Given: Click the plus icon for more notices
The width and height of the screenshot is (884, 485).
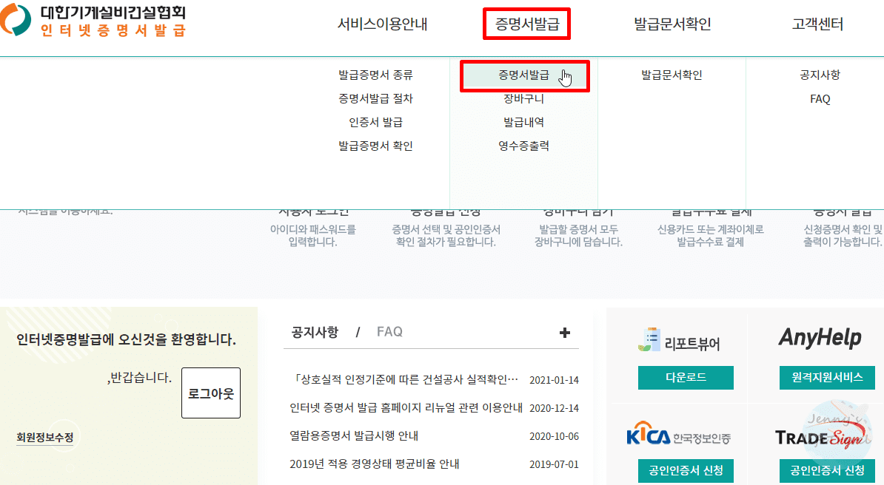Looking at the screenshot, I should click(x=564, y=333).
